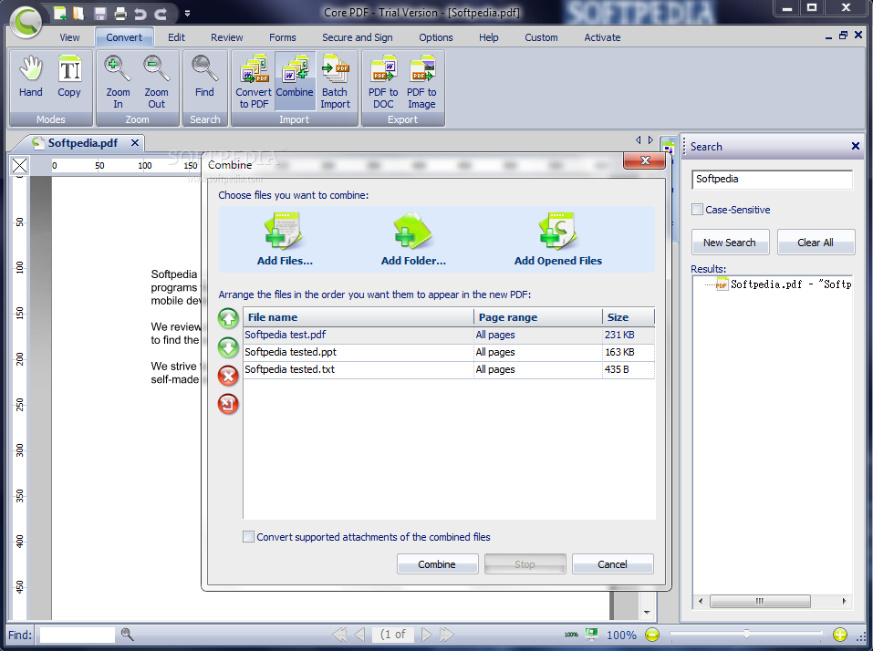The image size is (873, 651).
Task: Click Add Folder in Combine dialog
Action: coord(413,239)
